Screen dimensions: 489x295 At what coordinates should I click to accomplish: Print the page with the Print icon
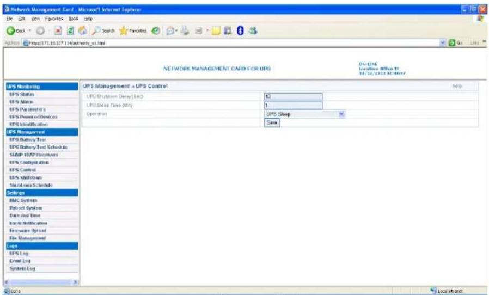coord(185,30)
